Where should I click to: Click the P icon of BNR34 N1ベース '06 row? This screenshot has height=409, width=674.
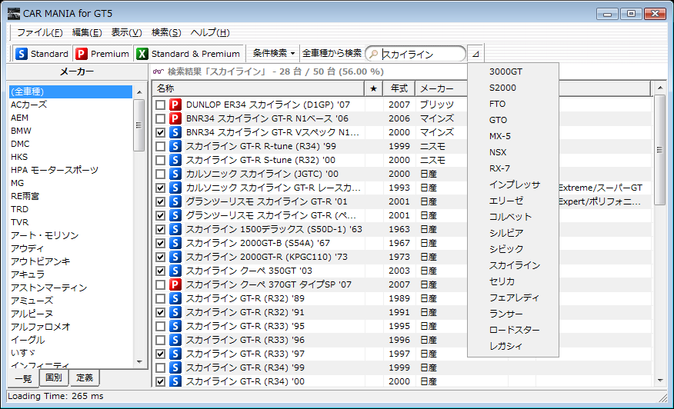coord(175,118)
